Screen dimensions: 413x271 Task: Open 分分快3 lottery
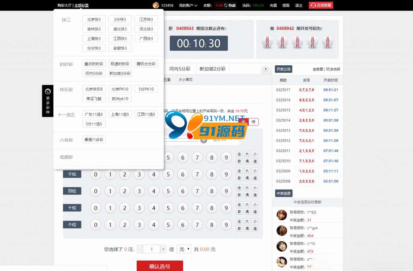(x=94, y=48)
